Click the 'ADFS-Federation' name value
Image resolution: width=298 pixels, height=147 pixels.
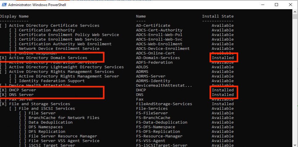(x=154, y=62)
